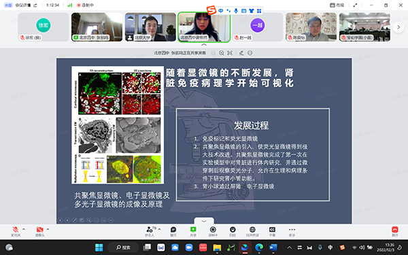The height and width of the screenshot is (255, 408).
Task: Fit the shared screen to window
Action: click(230, 53)
